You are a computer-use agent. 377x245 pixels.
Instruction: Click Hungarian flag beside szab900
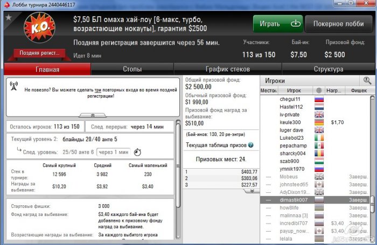click(x=319, y=161)
